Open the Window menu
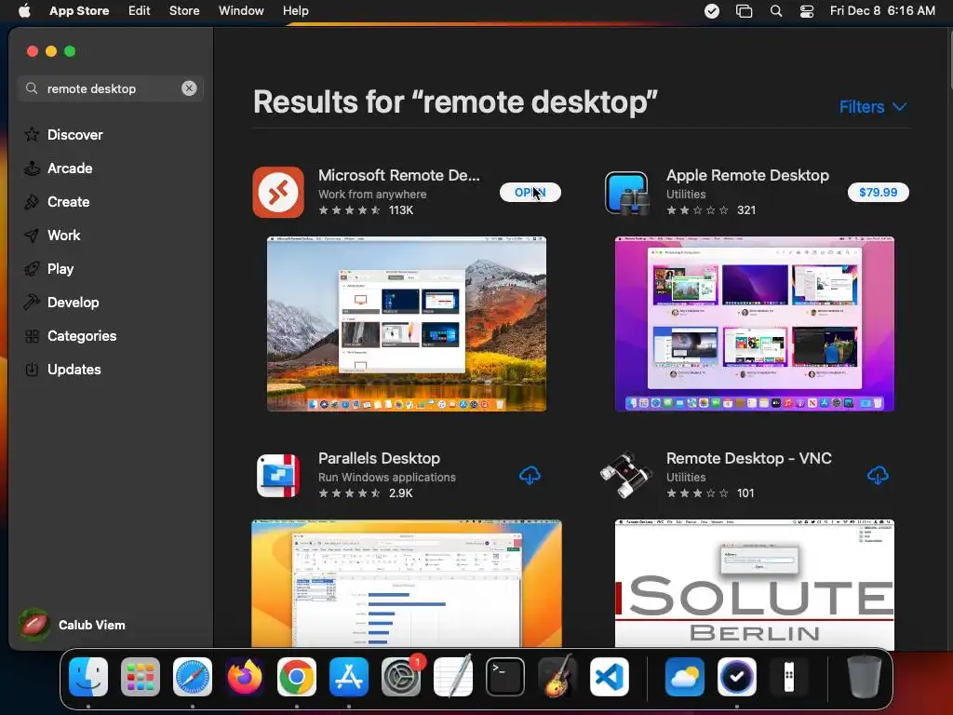953x715 pixels. [x=241, y=10]
